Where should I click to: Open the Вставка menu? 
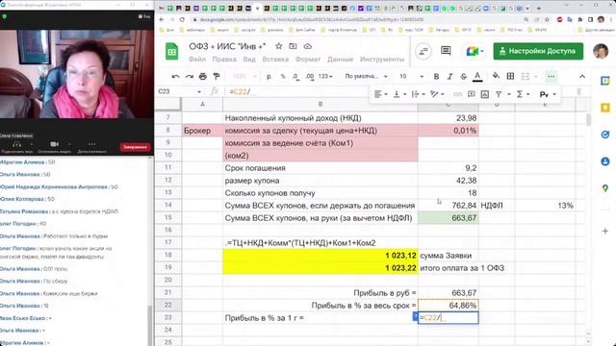pos(275,60)
